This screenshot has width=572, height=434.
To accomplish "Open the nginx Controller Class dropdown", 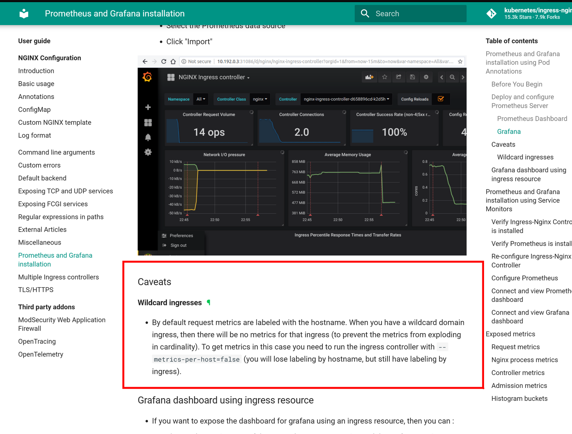I will (260, 99).
